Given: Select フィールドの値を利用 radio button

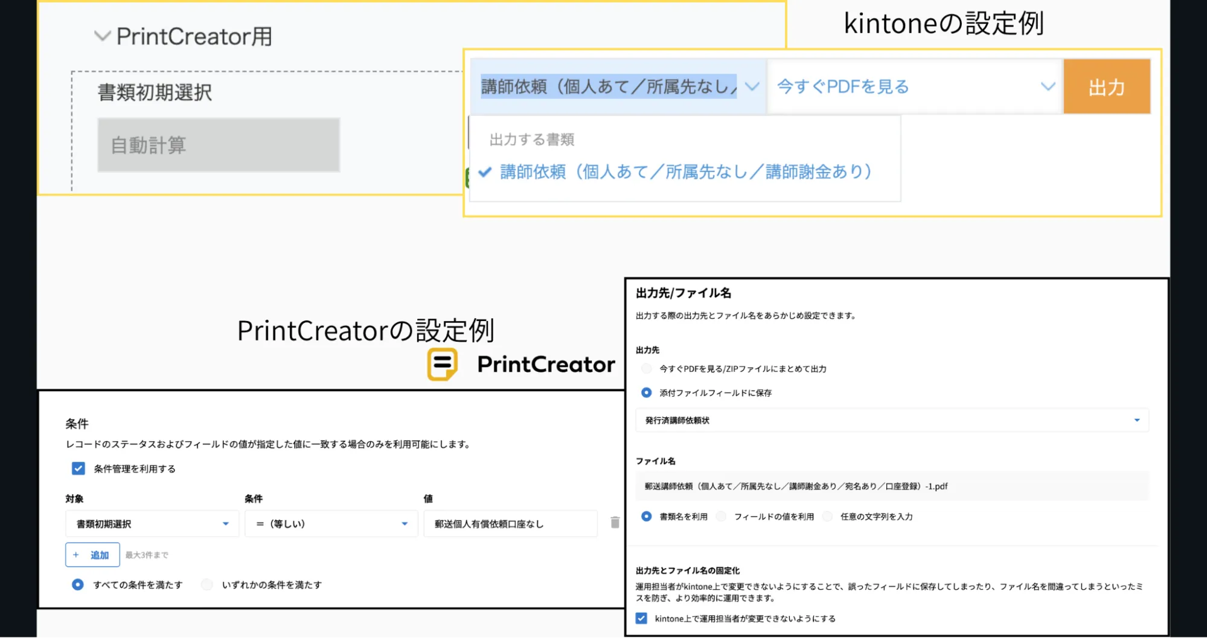Looking at the screenshot, I should click(722, 517).
